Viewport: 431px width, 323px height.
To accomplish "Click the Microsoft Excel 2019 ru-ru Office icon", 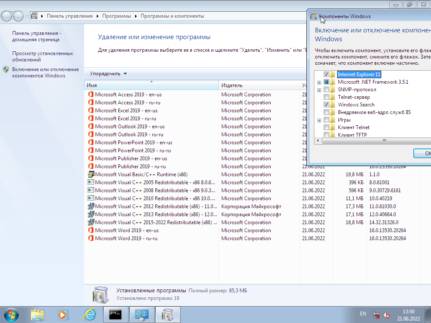I will click(x=91, y=118).
